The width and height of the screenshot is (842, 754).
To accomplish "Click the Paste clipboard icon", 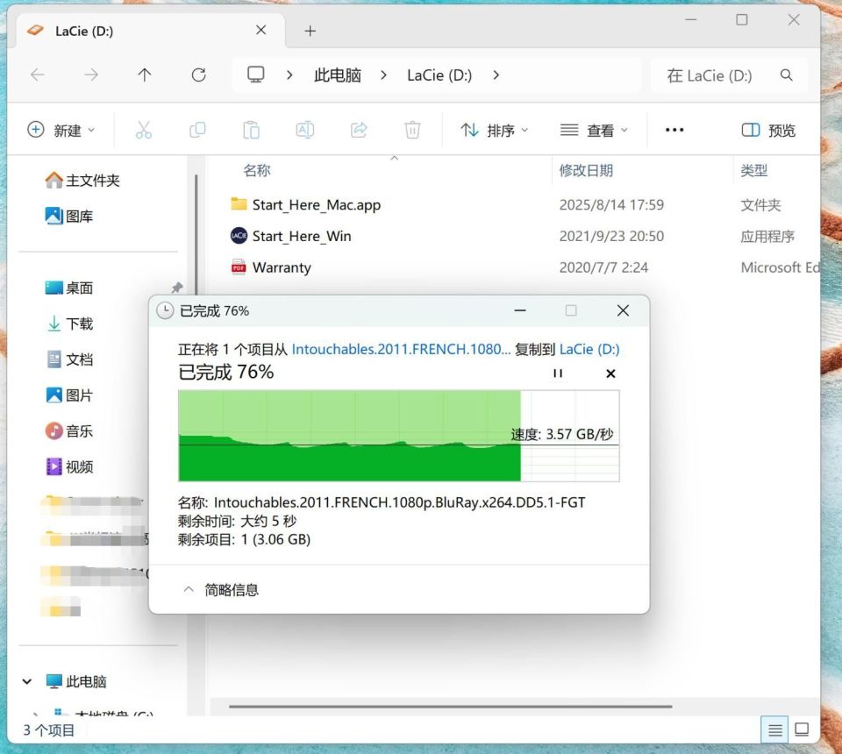I will [x=252, y=130].
